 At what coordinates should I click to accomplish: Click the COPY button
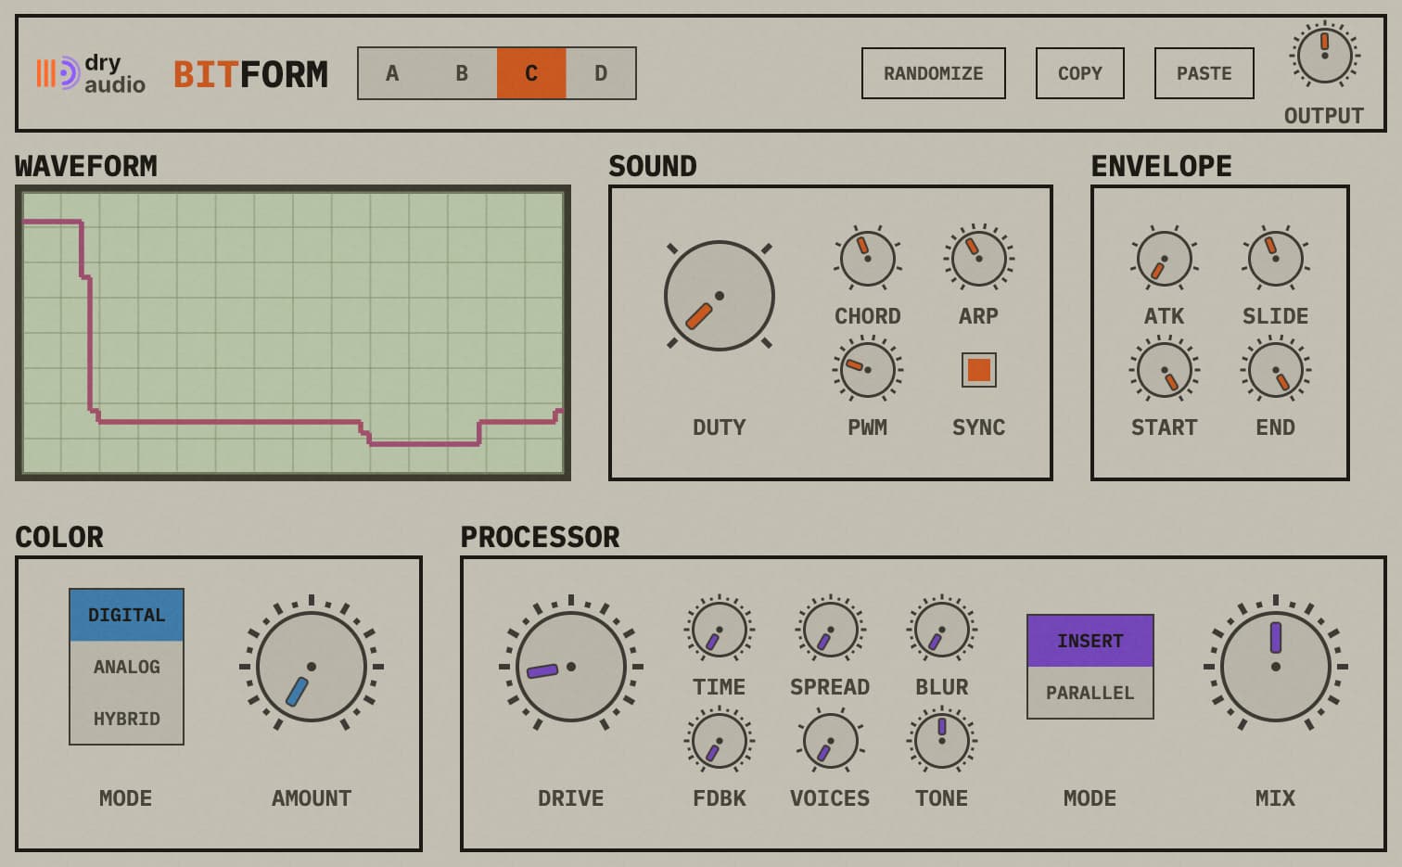point(1080,73)
